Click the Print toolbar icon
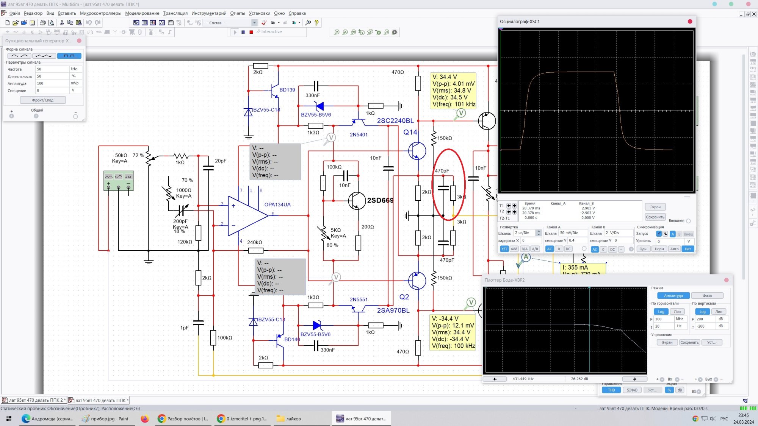The width and height of the screenshot is (758, 426). [x=43, y=23]
